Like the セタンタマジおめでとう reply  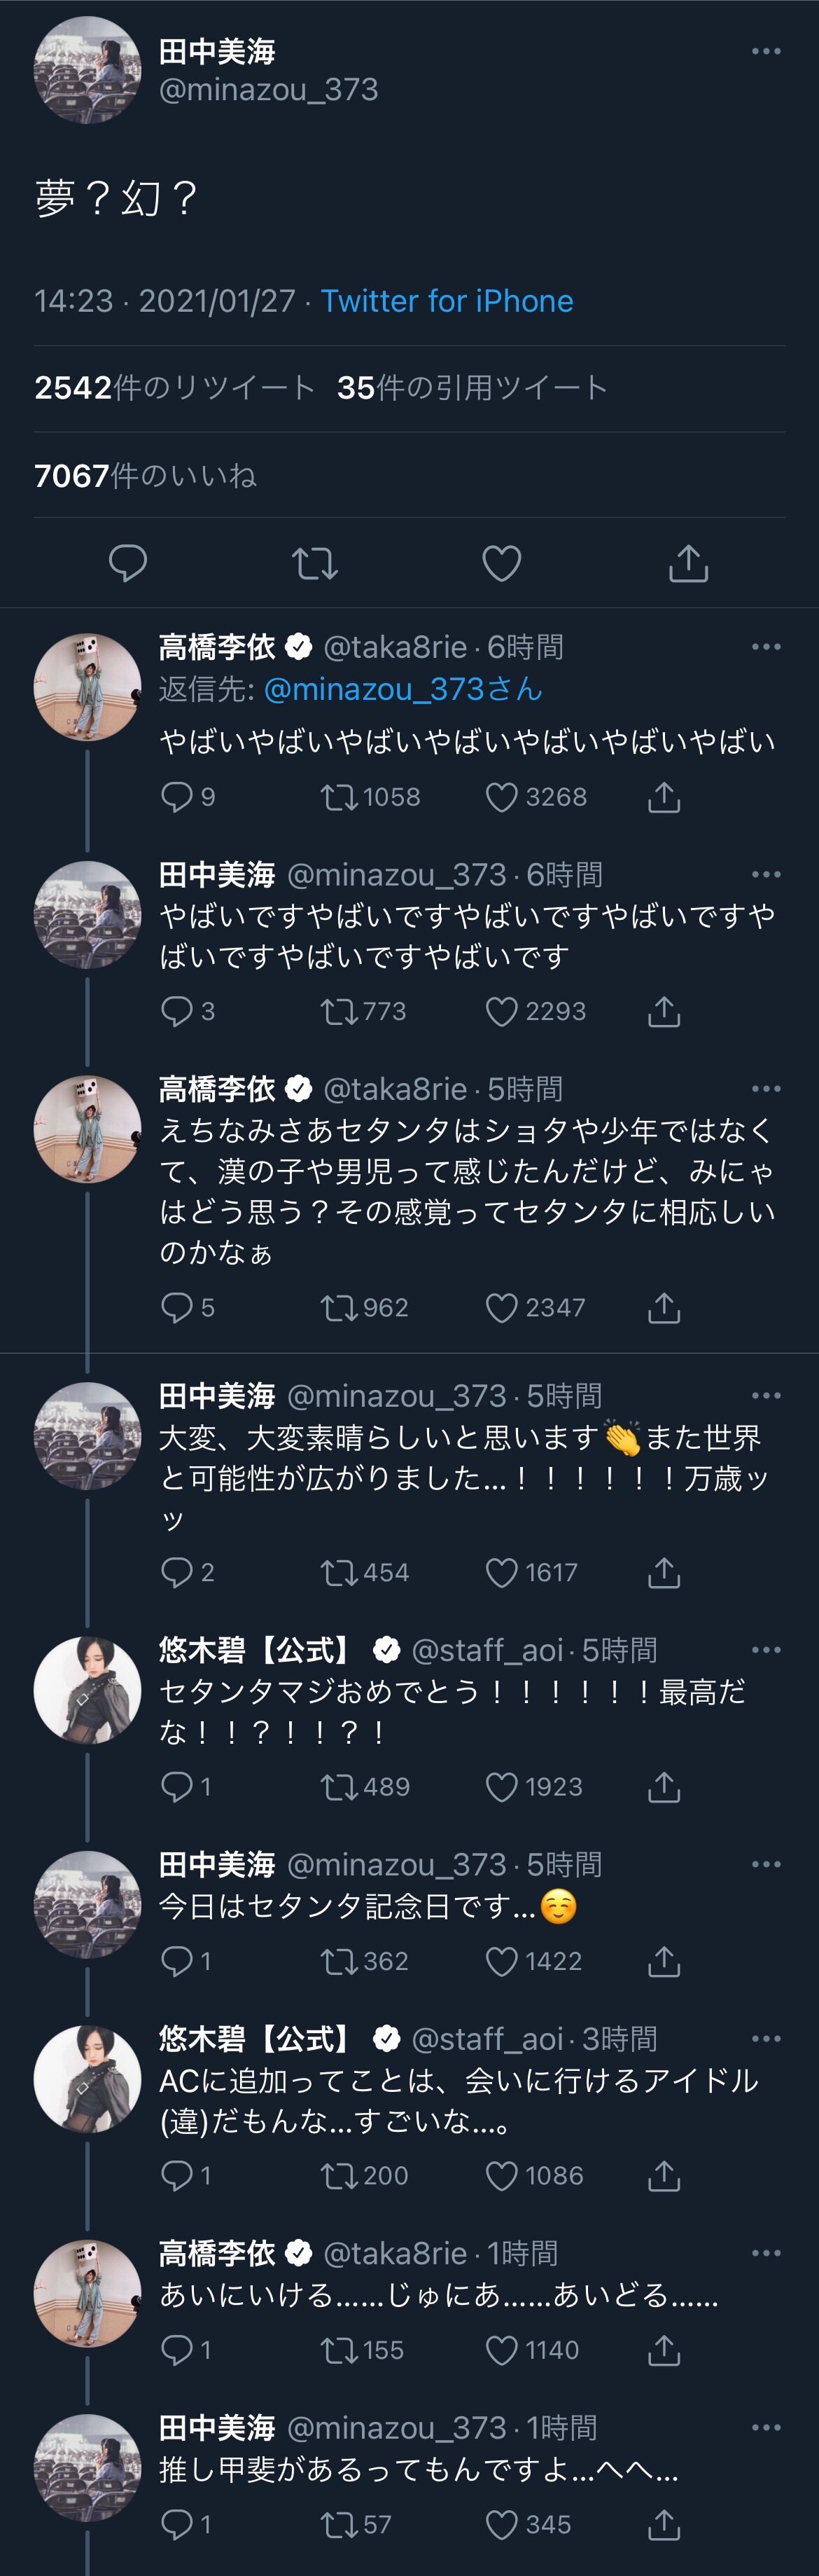501,1787
